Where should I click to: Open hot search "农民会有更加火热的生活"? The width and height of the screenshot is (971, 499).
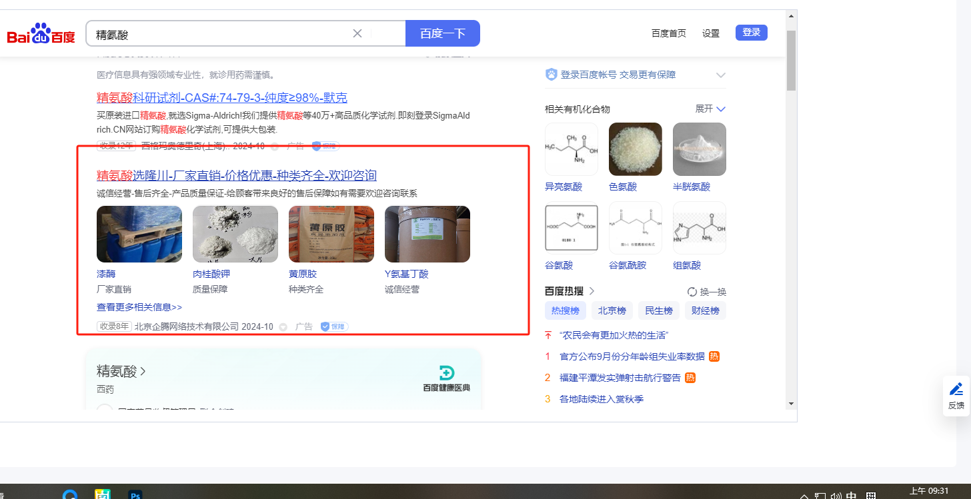click(614, 335)
